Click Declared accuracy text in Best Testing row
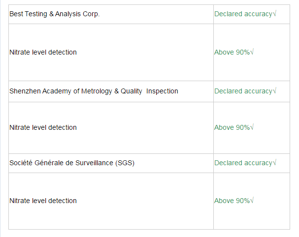The height and width of the screenshot is (237, 299). click(x=243, y=14)
